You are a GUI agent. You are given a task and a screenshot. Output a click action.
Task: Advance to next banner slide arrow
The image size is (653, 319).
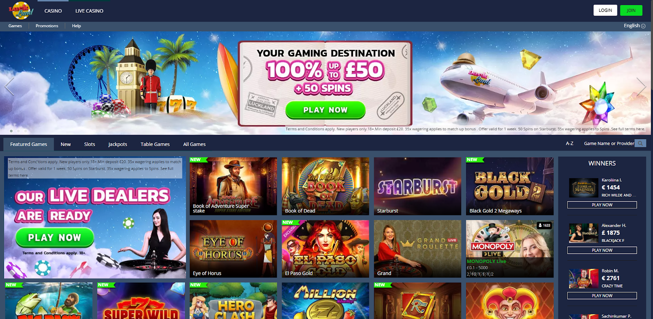tap(641, 86)
